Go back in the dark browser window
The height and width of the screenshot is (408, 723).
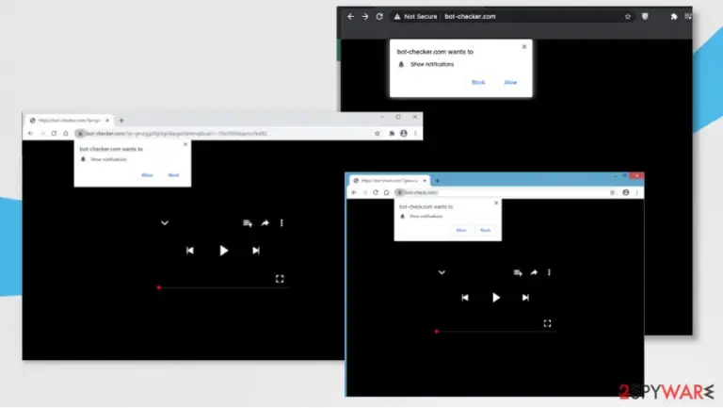click(x=351, y=17)
